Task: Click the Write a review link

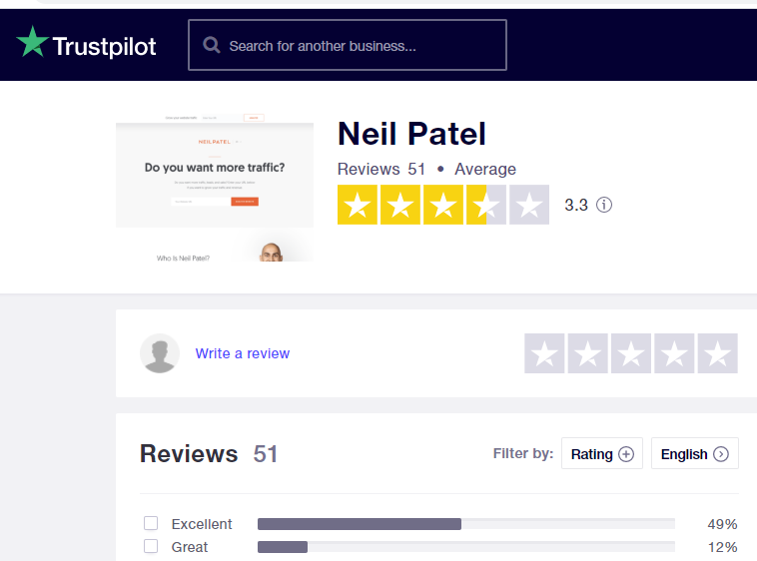Action: pyautogui.click(x=243, y=353)
